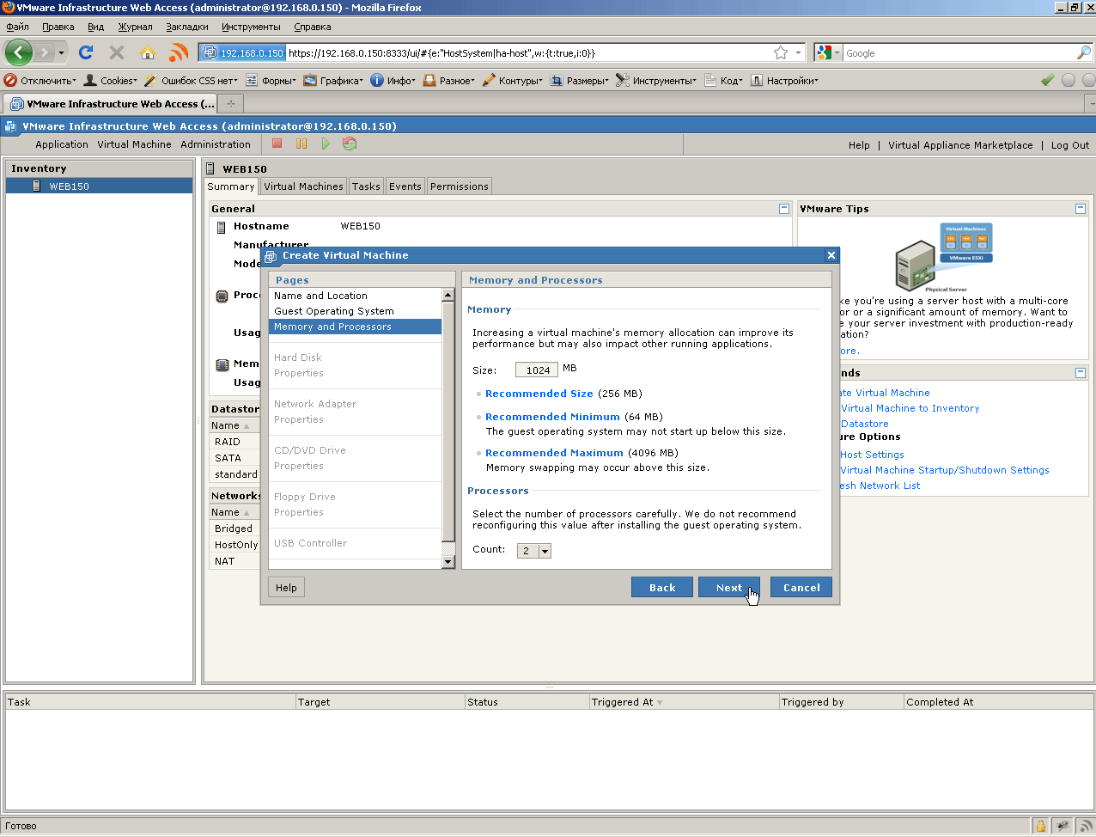Viewport: 1096px width, 837px height.
Task: Click the Host Settings link
Action: tap(872, 455)
